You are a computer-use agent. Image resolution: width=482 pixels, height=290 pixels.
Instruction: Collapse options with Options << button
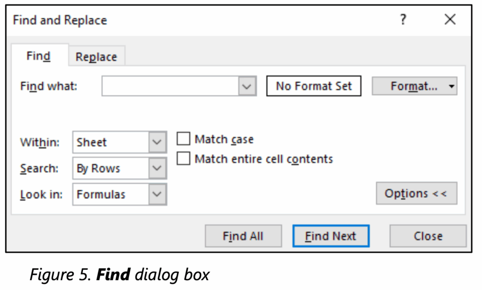click(416, 194)
